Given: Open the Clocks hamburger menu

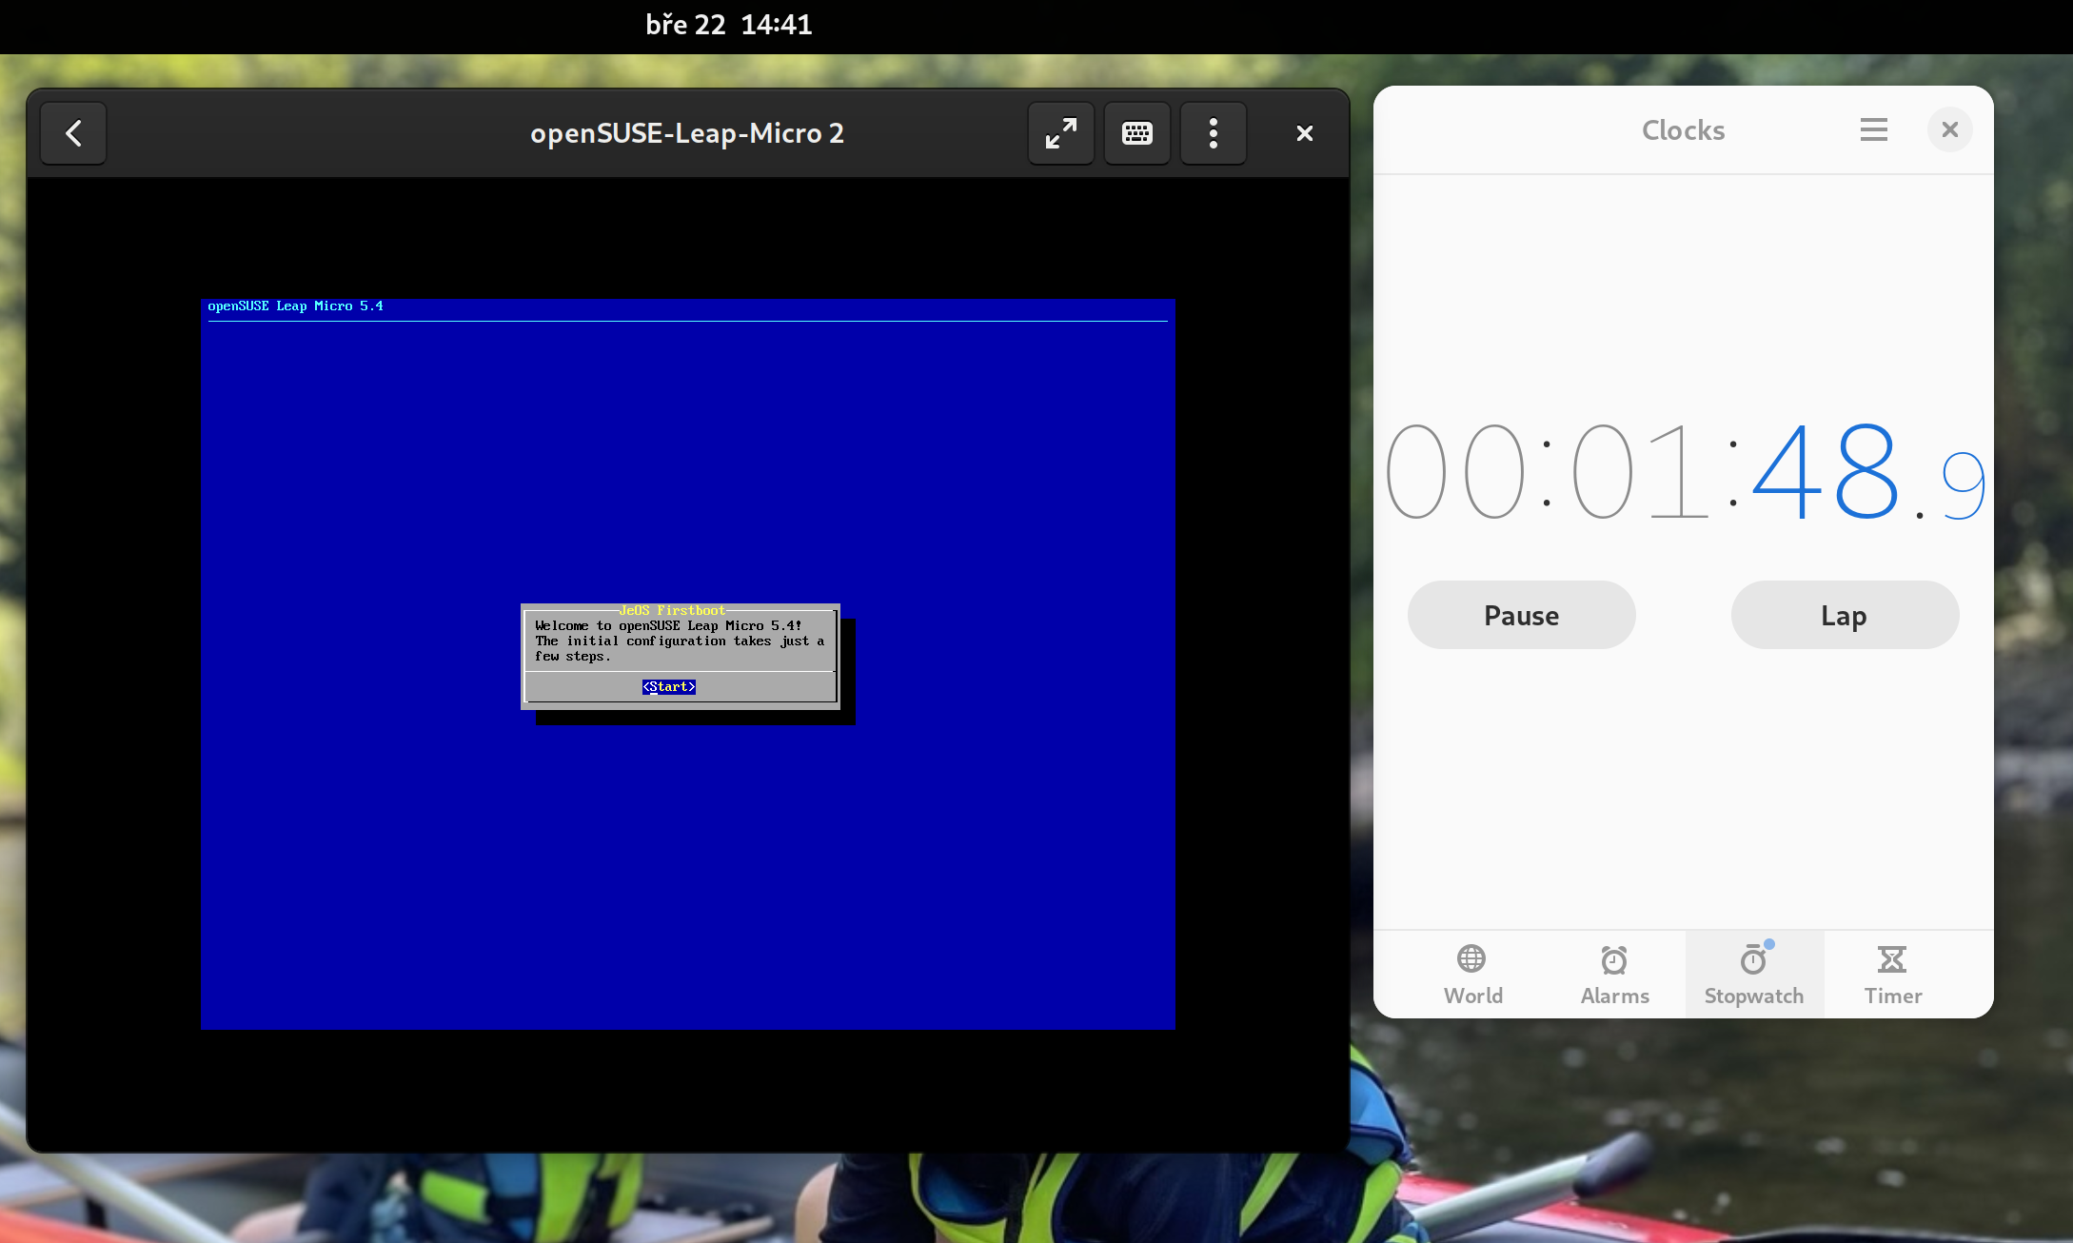Looking at the screenshot, I should point(1873,129).
